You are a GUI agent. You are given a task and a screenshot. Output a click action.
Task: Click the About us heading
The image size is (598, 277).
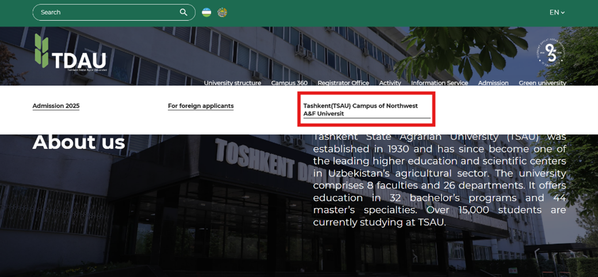pos(78,142)
